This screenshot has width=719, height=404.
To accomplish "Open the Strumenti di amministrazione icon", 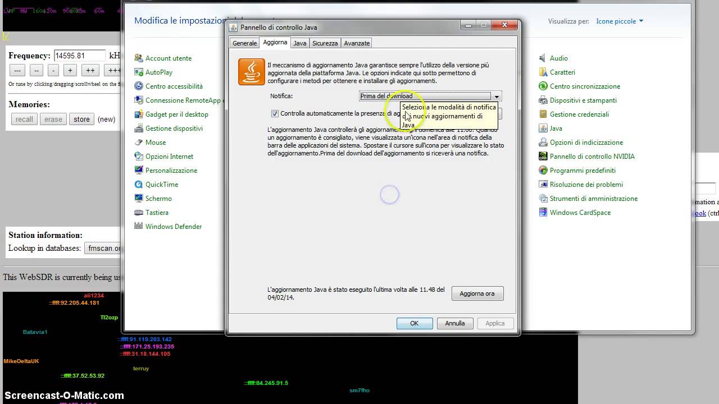I will tap(543, 199).
